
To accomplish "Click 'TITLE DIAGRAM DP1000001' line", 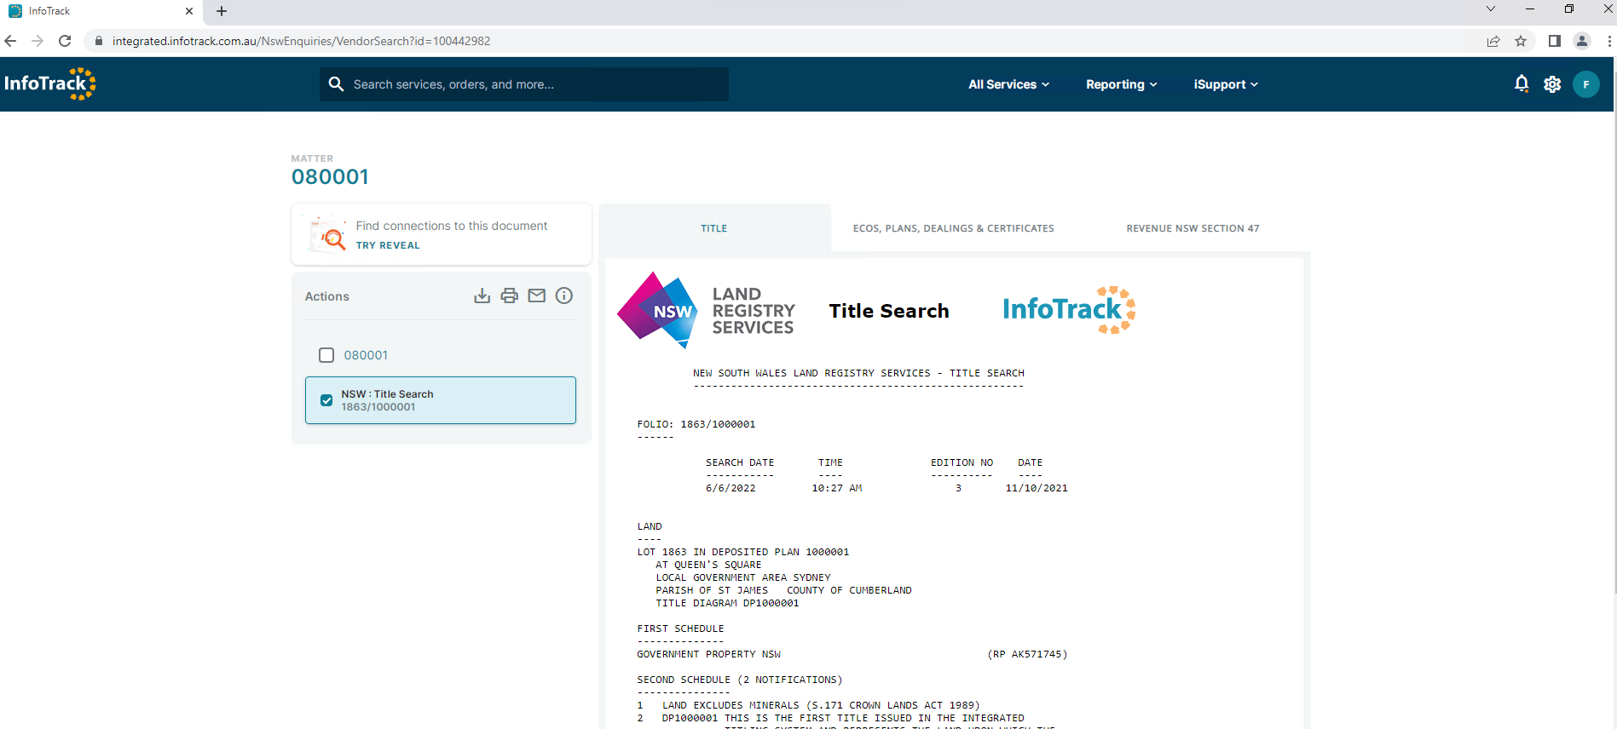I will click(x=727, y=603).
